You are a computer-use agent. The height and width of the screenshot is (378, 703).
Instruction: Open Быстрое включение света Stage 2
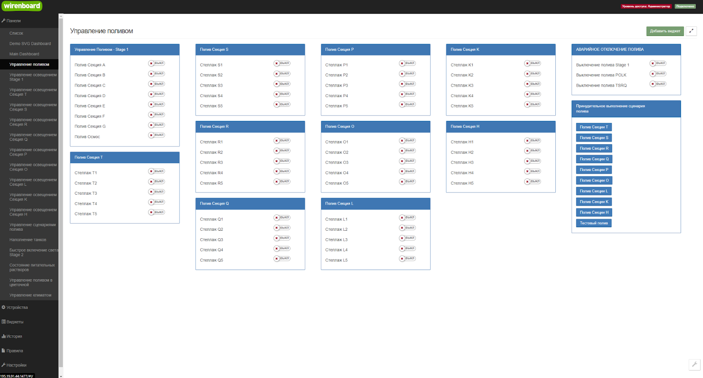(x=29, y=253)
